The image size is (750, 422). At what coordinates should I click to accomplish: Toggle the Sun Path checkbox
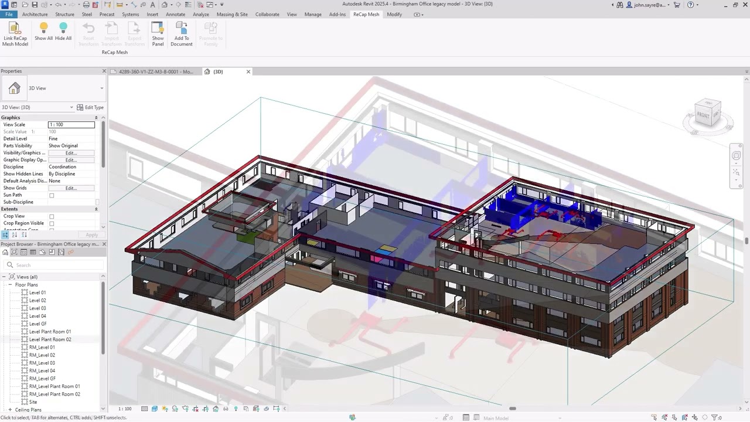tap(52, 195)
